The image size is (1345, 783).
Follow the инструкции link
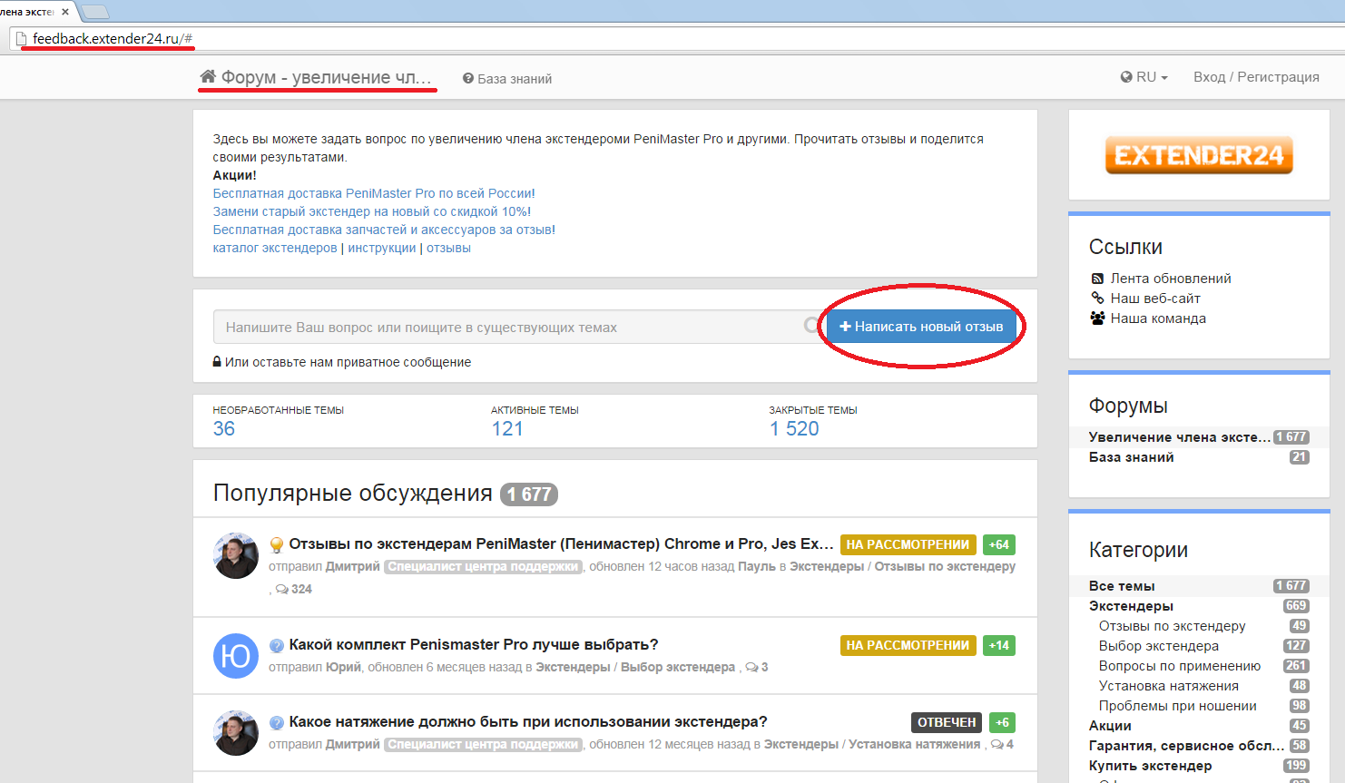point(382,248)
